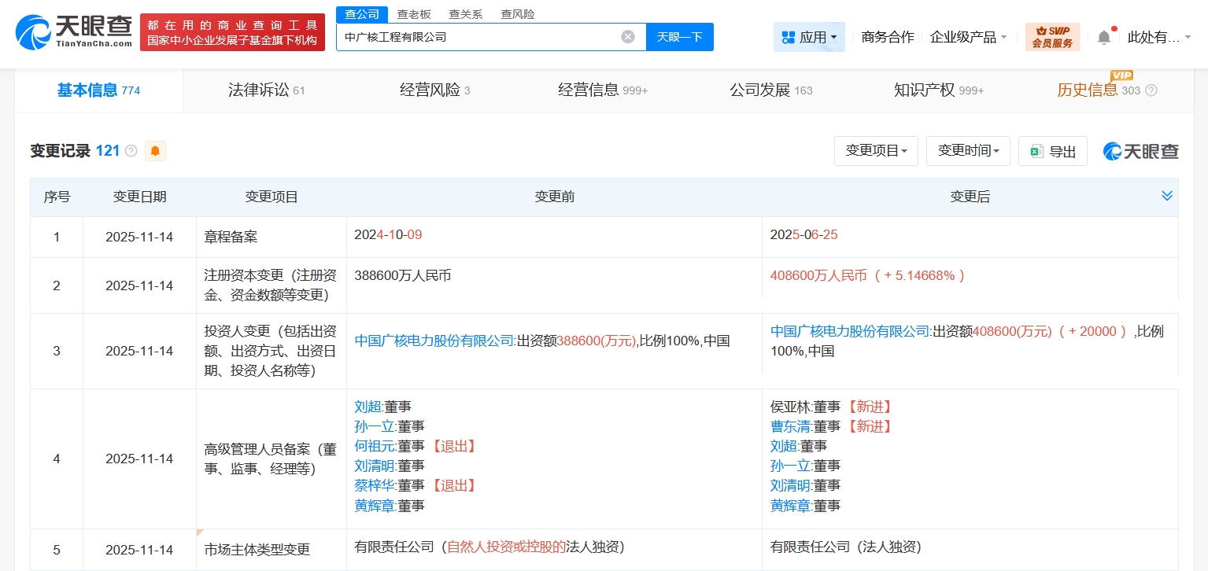This screenshot has height=571, width=1208.
Task: Clear the search box text
Action: [627, 37]
